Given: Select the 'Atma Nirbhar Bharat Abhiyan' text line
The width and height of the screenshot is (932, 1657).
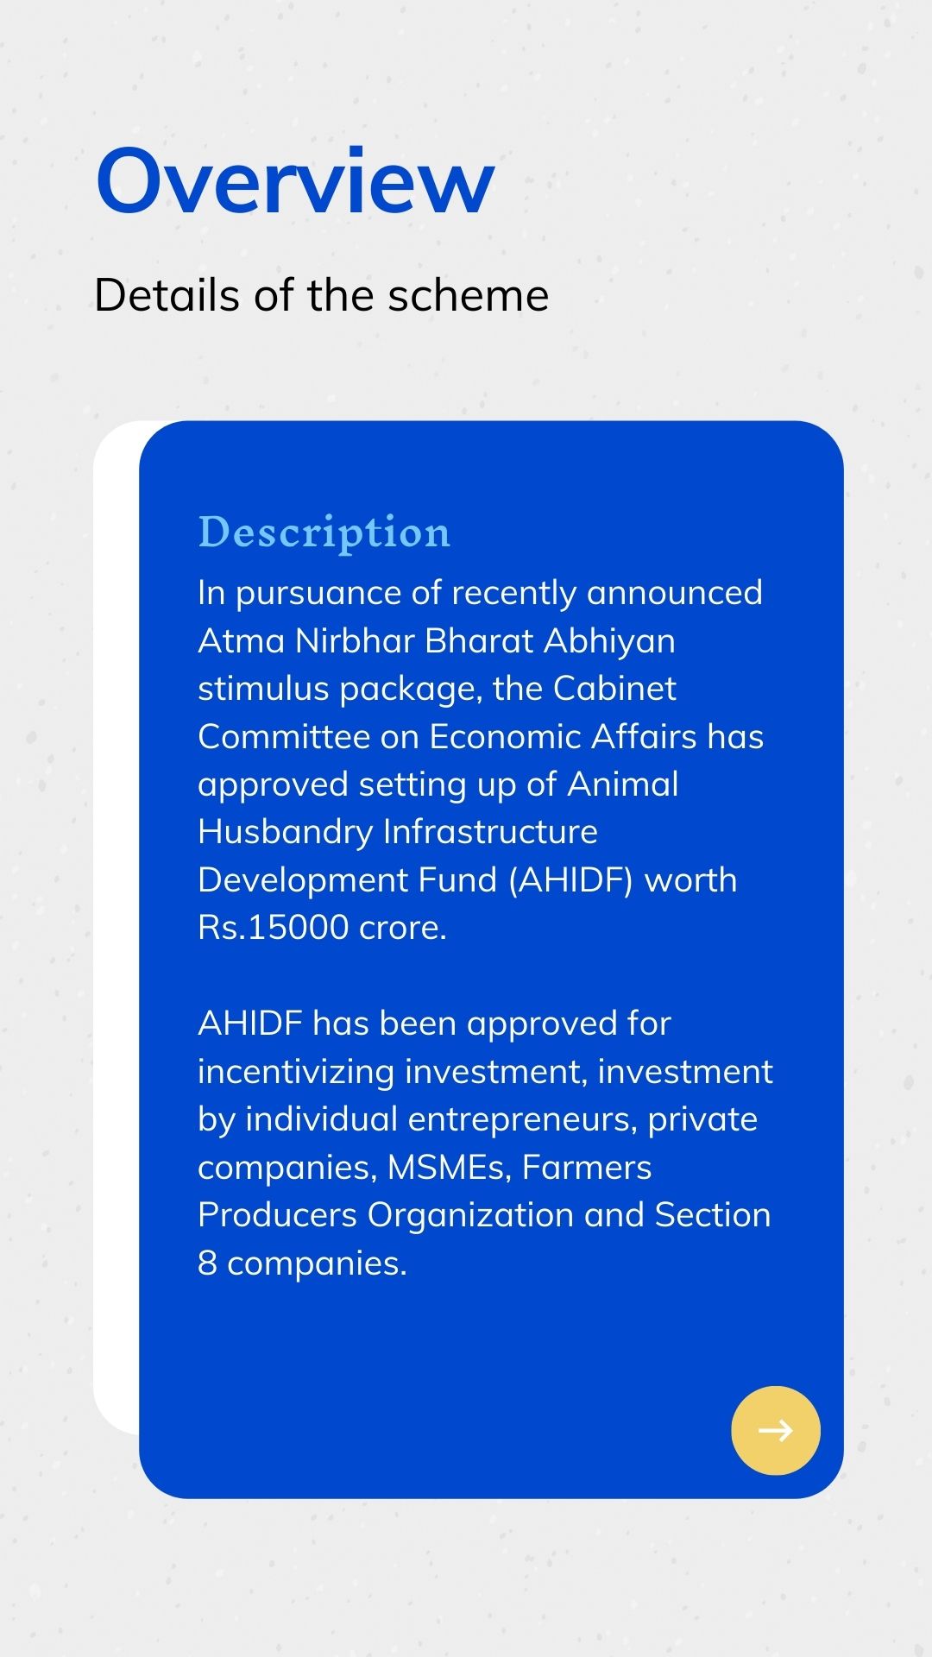Looking at the screenshot, I should [x=437, y=640].
